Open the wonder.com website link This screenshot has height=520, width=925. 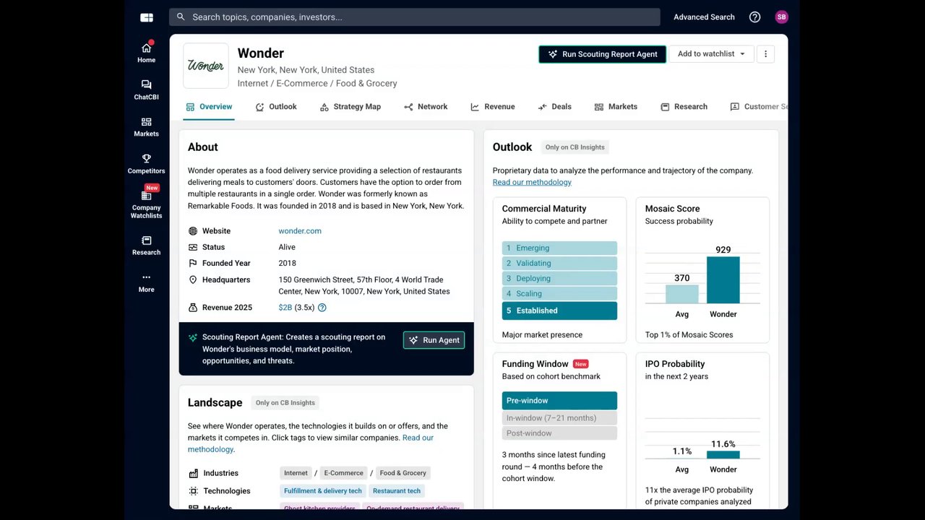[x=300, y=231]
